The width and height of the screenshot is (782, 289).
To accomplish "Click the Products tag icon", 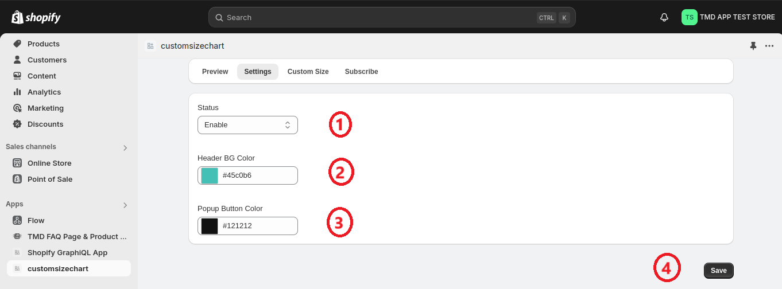I will tap(17, 44).
